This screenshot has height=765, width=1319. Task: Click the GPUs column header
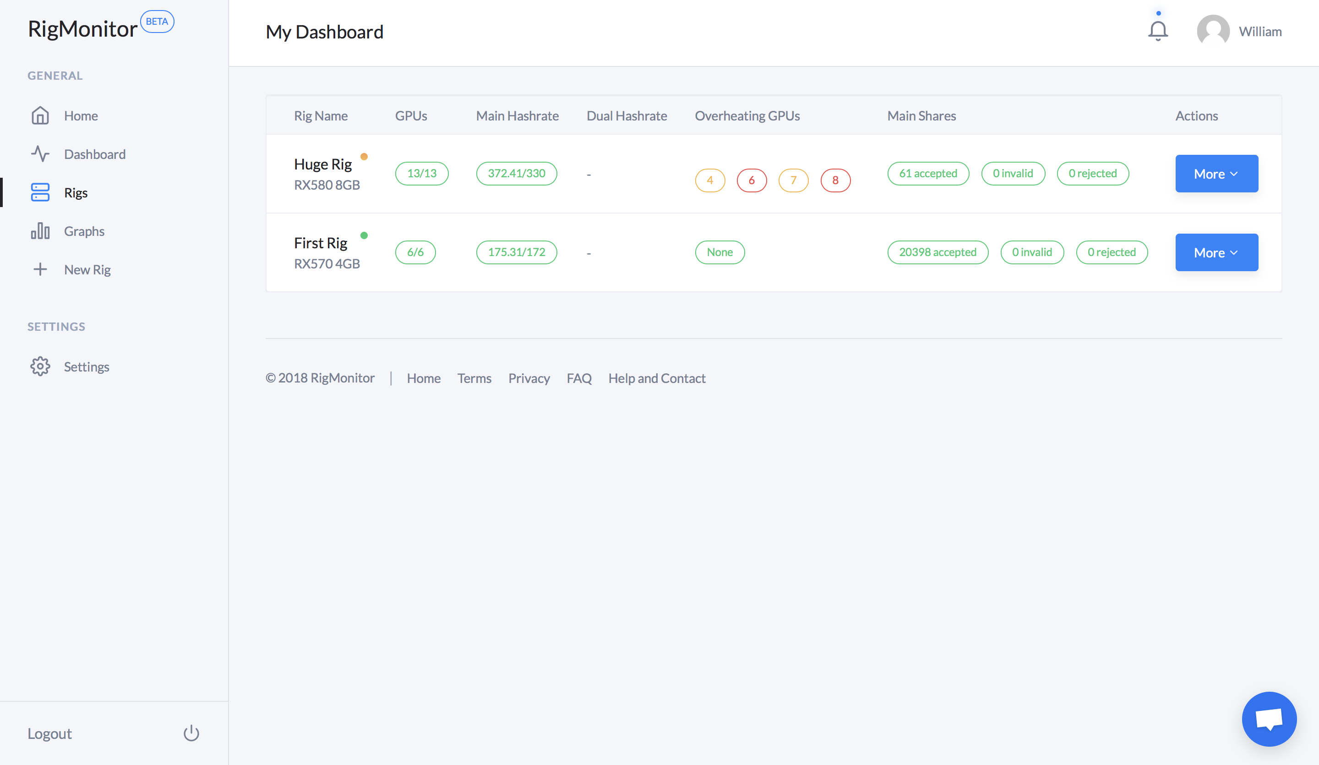tap(411, 116)
